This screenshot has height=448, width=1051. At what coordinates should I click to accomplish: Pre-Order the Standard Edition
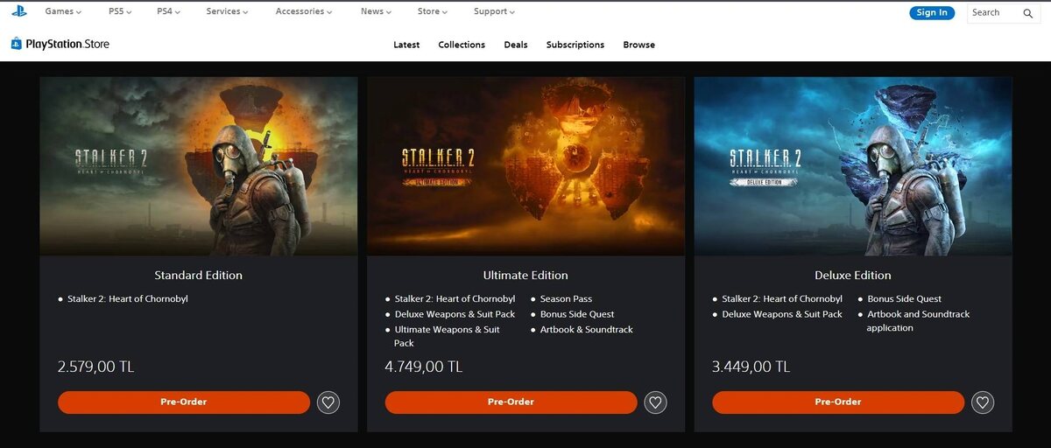[184, 402]
